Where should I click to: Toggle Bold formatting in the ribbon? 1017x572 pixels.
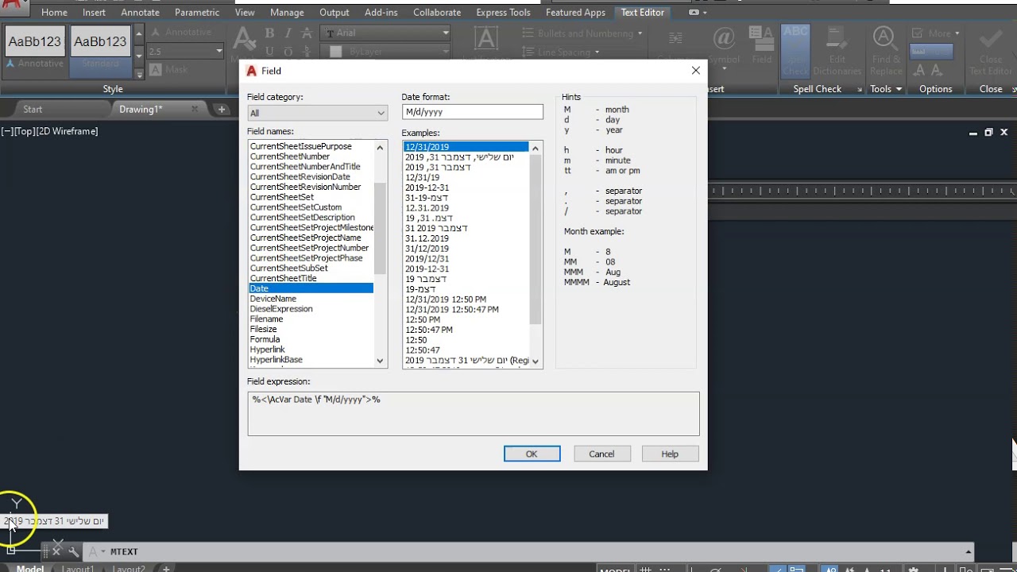pos(269,33)
